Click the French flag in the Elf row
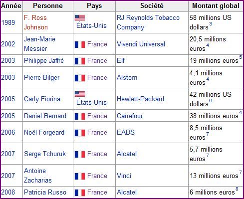 tap(80, 61)
